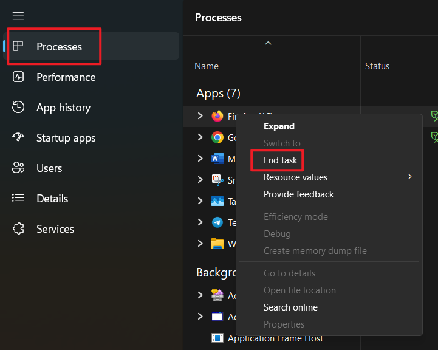This screenshot has height=350, width=438.
Task: Click the Startup apps gauge icon
Action: pyautogui.click(x=18, y=137)
